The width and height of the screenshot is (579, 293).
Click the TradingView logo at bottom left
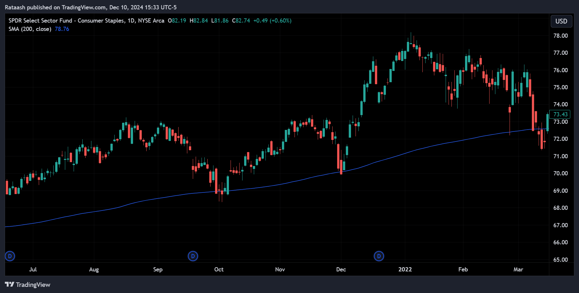pos(28,285)
